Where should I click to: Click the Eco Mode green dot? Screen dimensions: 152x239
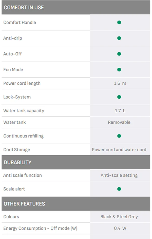click(119, 70)
